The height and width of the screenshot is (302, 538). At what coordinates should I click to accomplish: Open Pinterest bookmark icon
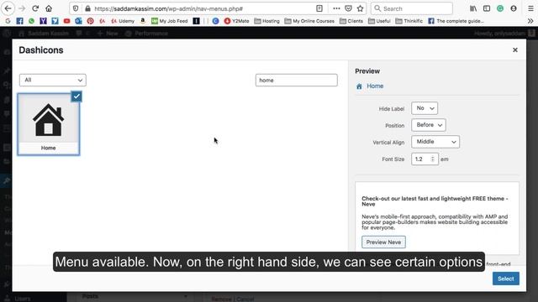[x=90, y=21]
